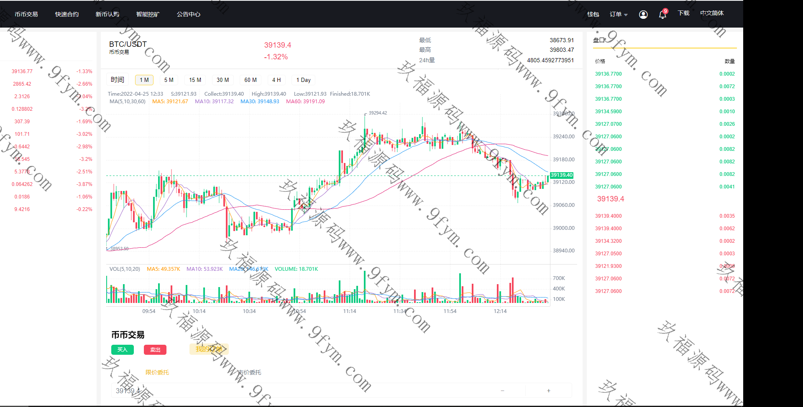Screen dimensions: 803x407
Task: Open the notifications bell icon
Action: click(662, 15)
